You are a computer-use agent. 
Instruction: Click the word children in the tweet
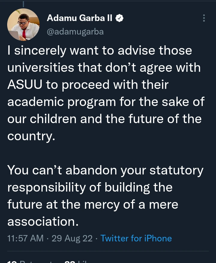click(64, 119)
